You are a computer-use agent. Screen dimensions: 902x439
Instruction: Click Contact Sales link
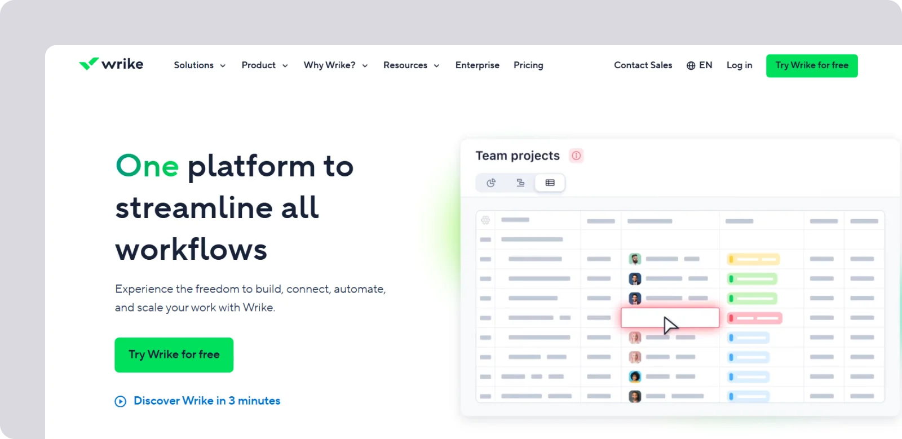pyautogui.click(x=643, y=65)
